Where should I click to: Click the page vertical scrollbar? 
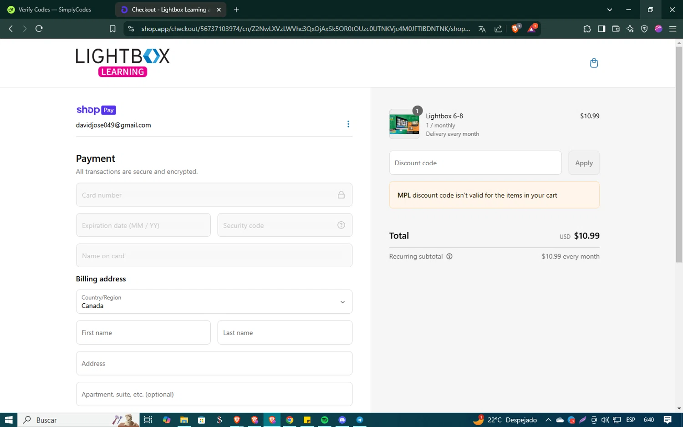pyautogui.click(x=679, y=155)
